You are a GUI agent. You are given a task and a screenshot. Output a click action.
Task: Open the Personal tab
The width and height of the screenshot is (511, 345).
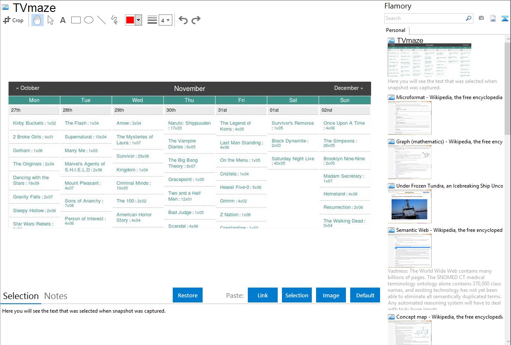click(x=395, y=30)
